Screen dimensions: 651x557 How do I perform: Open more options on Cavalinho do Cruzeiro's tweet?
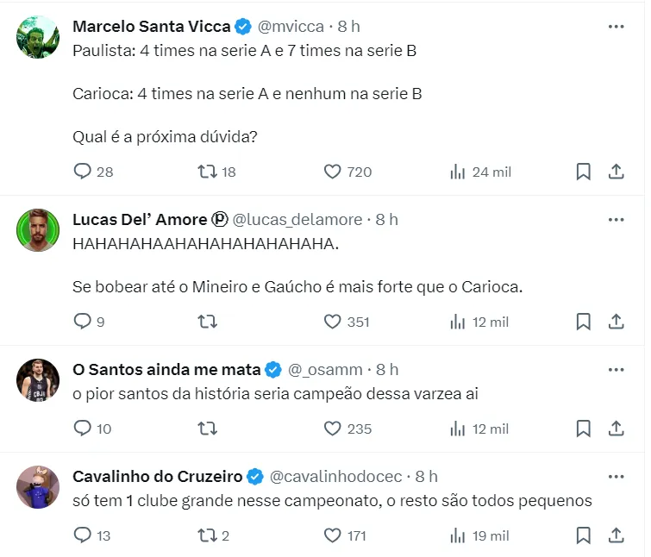coord(616,476)
